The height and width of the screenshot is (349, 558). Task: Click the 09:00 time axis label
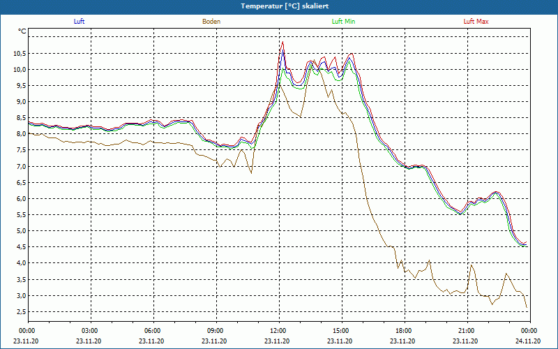[x=216, y=331]
